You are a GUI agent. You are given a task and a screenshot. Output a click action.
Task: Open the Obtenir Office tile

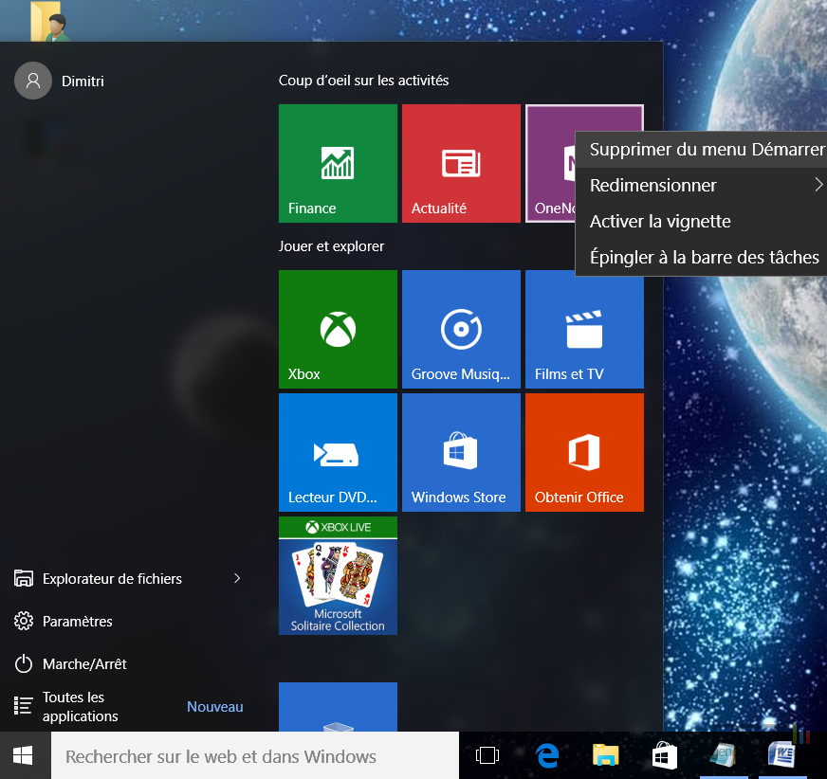pos(584,452)
